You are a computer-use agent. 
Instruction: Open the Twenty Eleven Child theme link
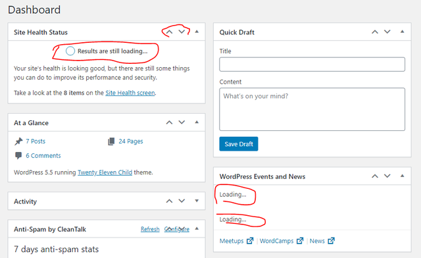pyautogui.click(x=105, y=172)
